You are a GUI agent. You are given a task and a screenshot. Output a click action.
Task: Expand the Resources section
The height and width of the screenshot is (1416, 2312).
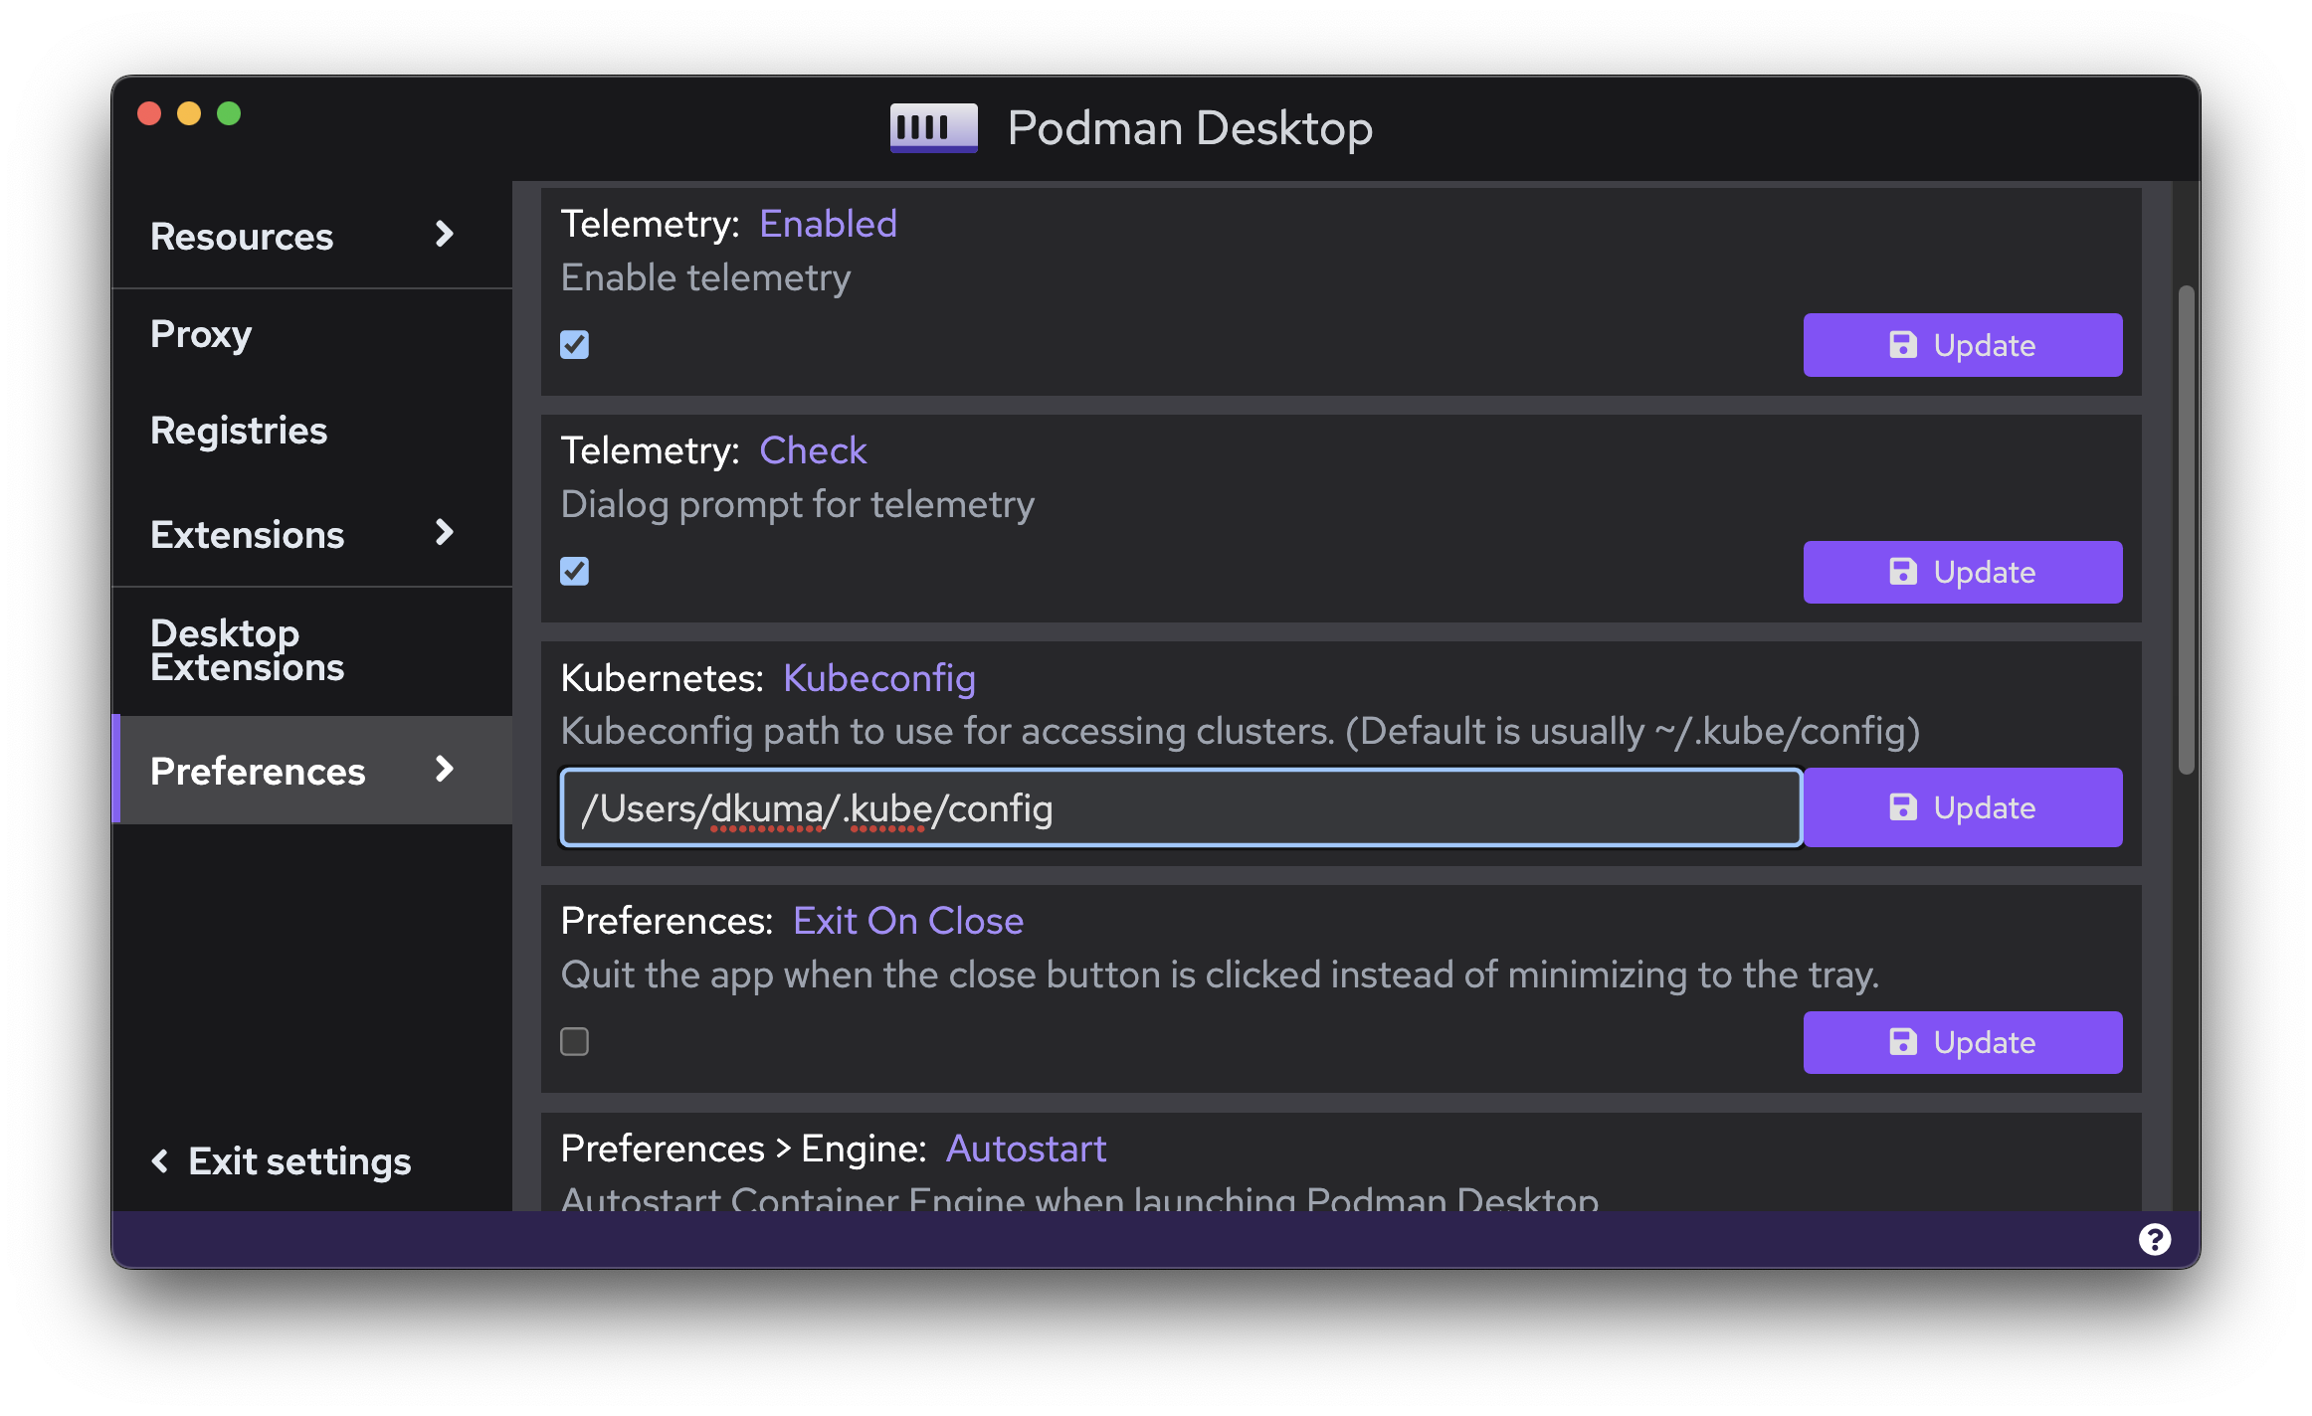point(444,236)
